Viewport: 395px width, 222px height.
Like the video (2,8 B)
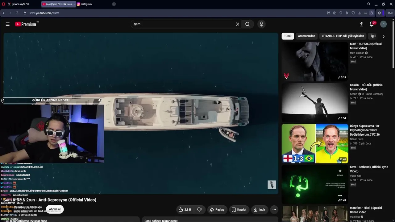tap(185, 210)
